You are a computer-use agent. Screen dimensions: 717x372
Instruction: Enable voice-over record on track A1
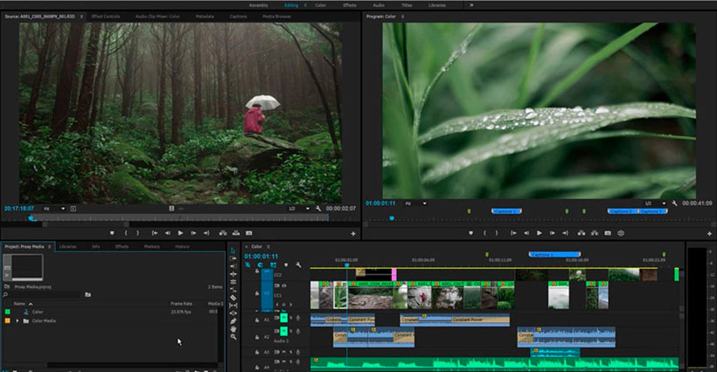coord(298,318)
